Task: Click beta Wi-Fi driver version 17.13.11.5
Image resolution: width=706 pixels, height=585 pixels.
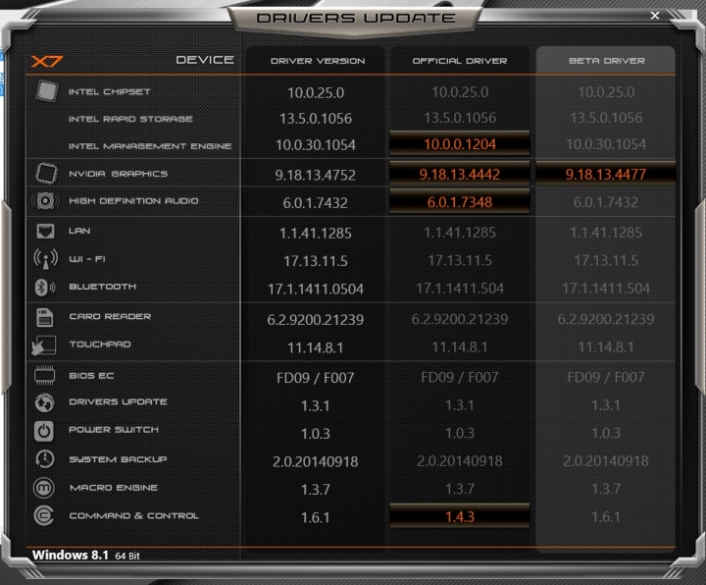Action: [606, 260]
